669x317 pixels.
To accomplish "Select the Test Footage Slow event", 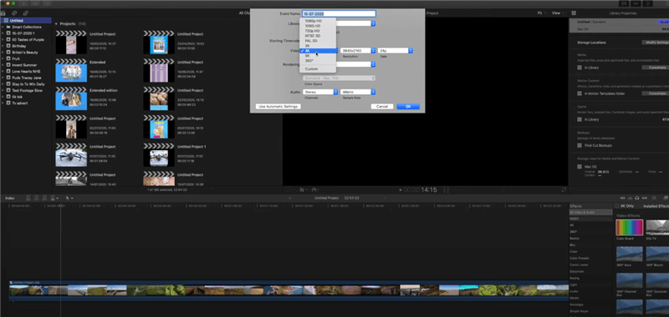I will click(x=27, y=91).
